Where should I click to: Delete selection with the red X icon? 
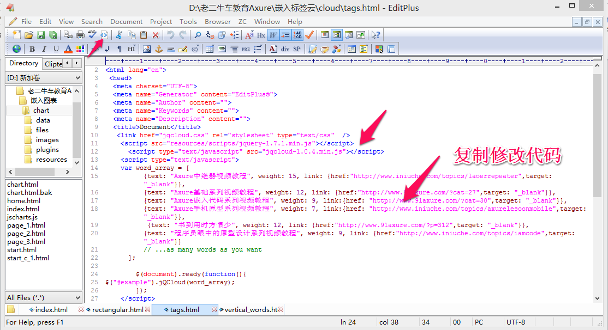pyautogui.click(x=156, y=35)
